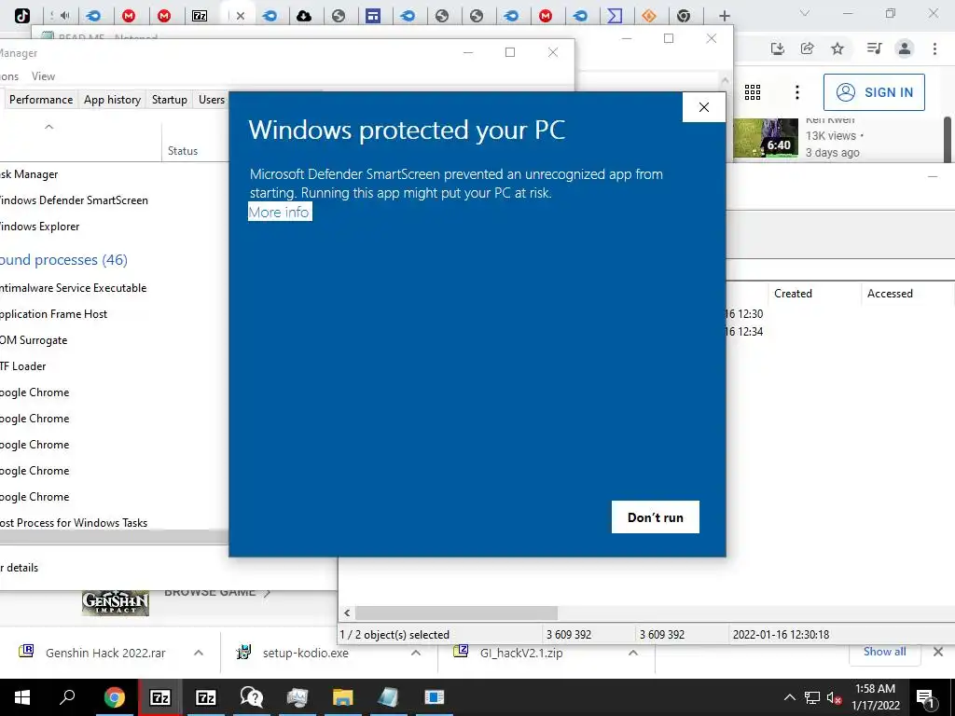
Task: Select the Windows Defender SmartScreen process row
Action: 114,200
